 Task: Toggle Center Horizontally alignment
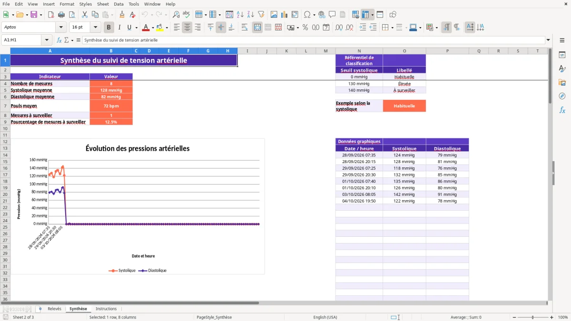187,28
